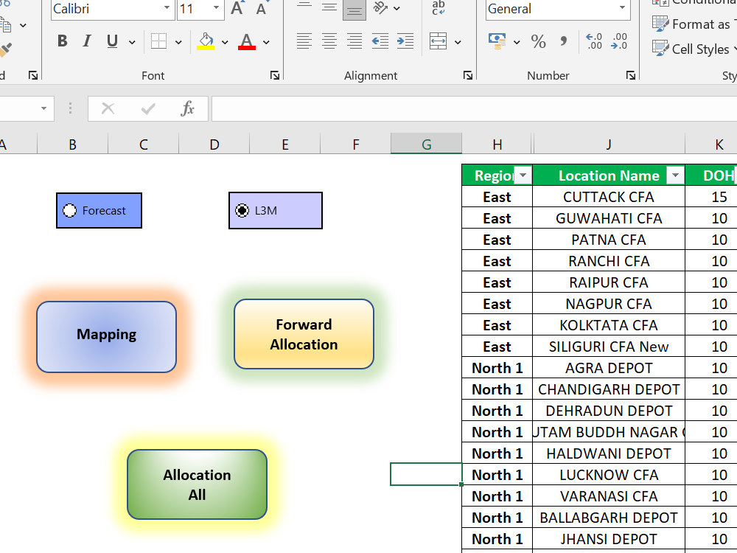Click the Increase Decimal icon
This screenshot has width=737, height=553.
tap(593, 42)
